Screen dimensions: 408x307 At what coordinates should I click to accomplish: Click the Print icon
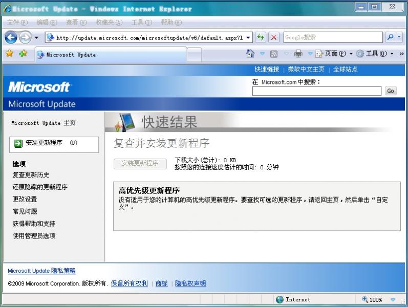coord(298,54)
